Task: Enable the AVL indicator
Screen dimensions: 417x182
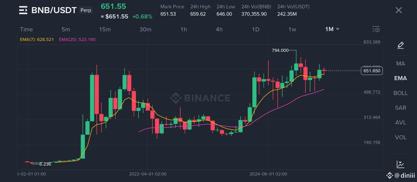Action: pyautogui.click(x=401, y=122)
